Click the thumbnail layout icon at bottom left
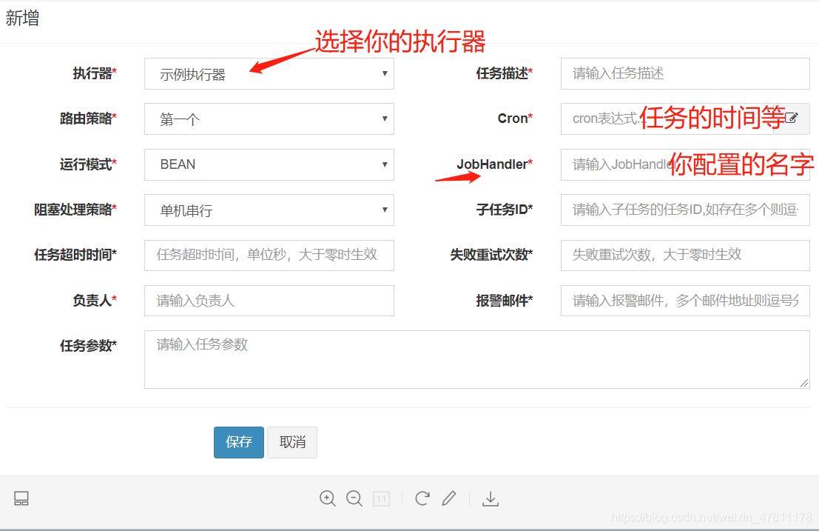This screenshot has width=819, height=531. (21, 498)
